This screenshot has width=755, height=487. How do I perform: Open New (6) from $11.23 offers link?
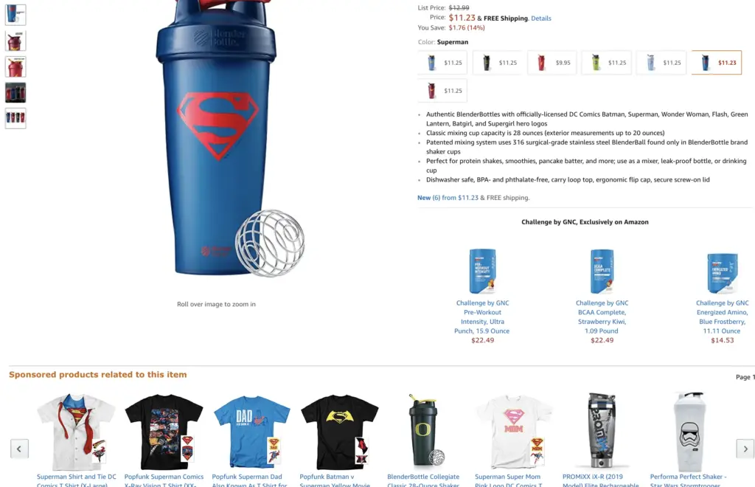click(x=448, y=198)
